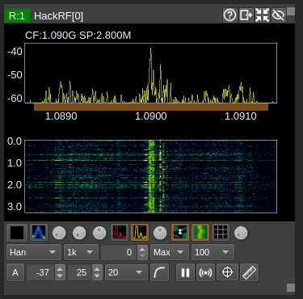Increase the overlap value with up arrow
The image size is (303, 299).
(x=142, y=249)
